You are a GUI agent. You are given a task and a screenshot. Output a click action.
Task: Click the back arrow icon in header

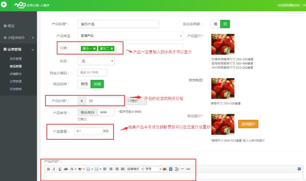(4, 4)
